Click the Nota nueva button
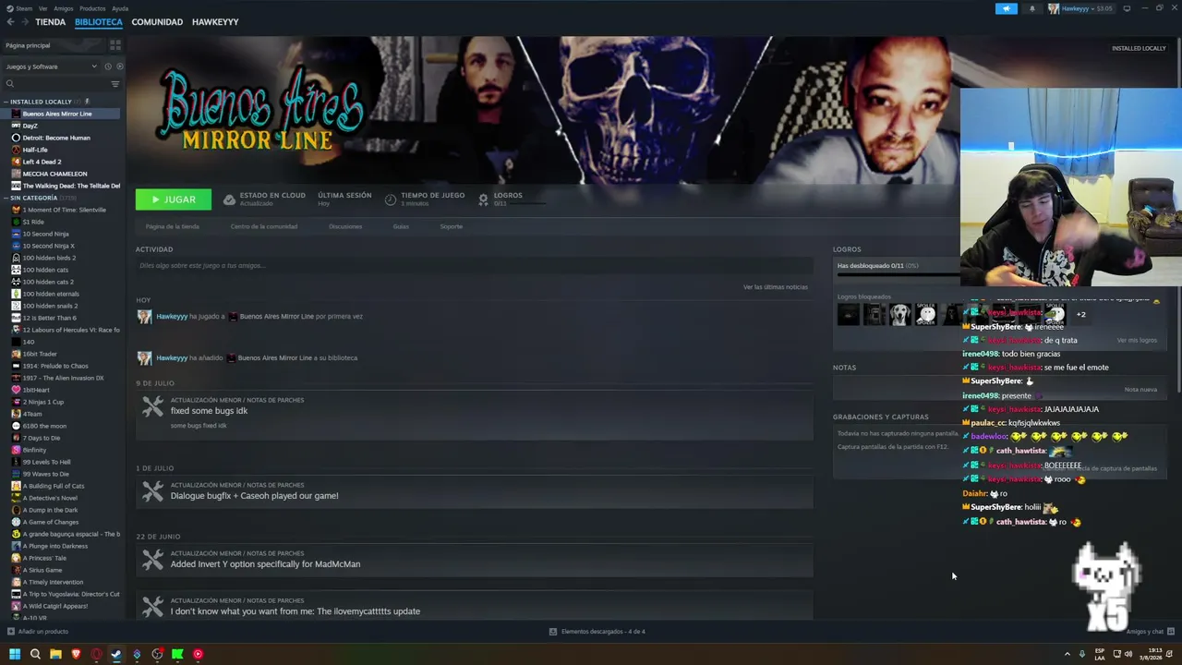The height and width of the screenshot is (665, 1182). pos(1140,390)
